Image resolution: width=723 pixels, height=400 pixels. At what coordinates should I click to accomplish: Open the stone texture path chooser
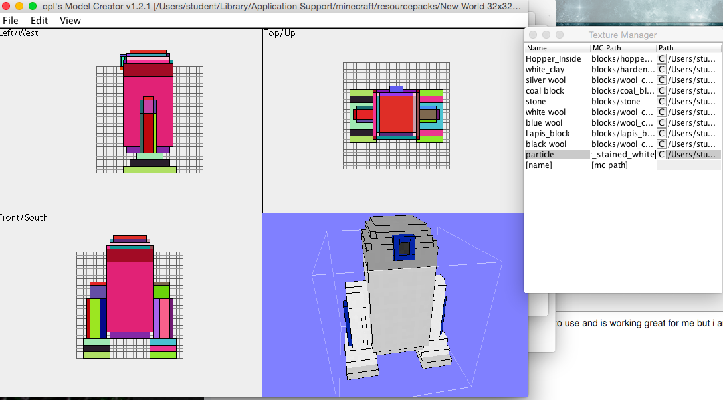662,101
